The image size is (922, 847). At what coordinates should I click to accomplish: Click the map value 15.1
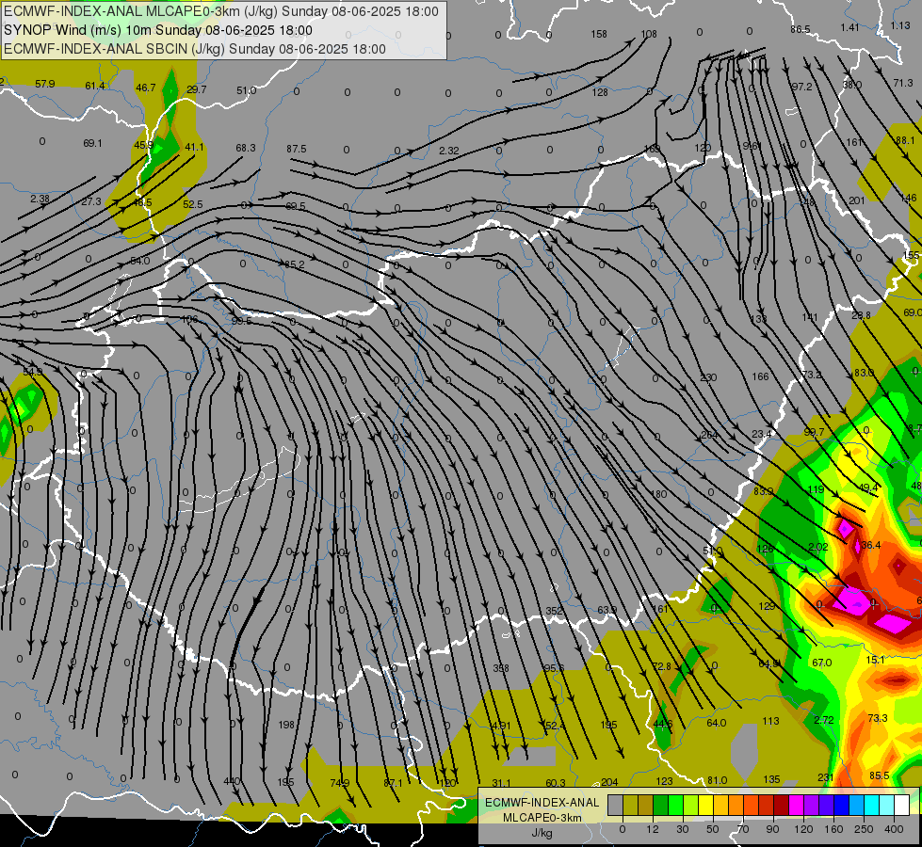point(876,660)
